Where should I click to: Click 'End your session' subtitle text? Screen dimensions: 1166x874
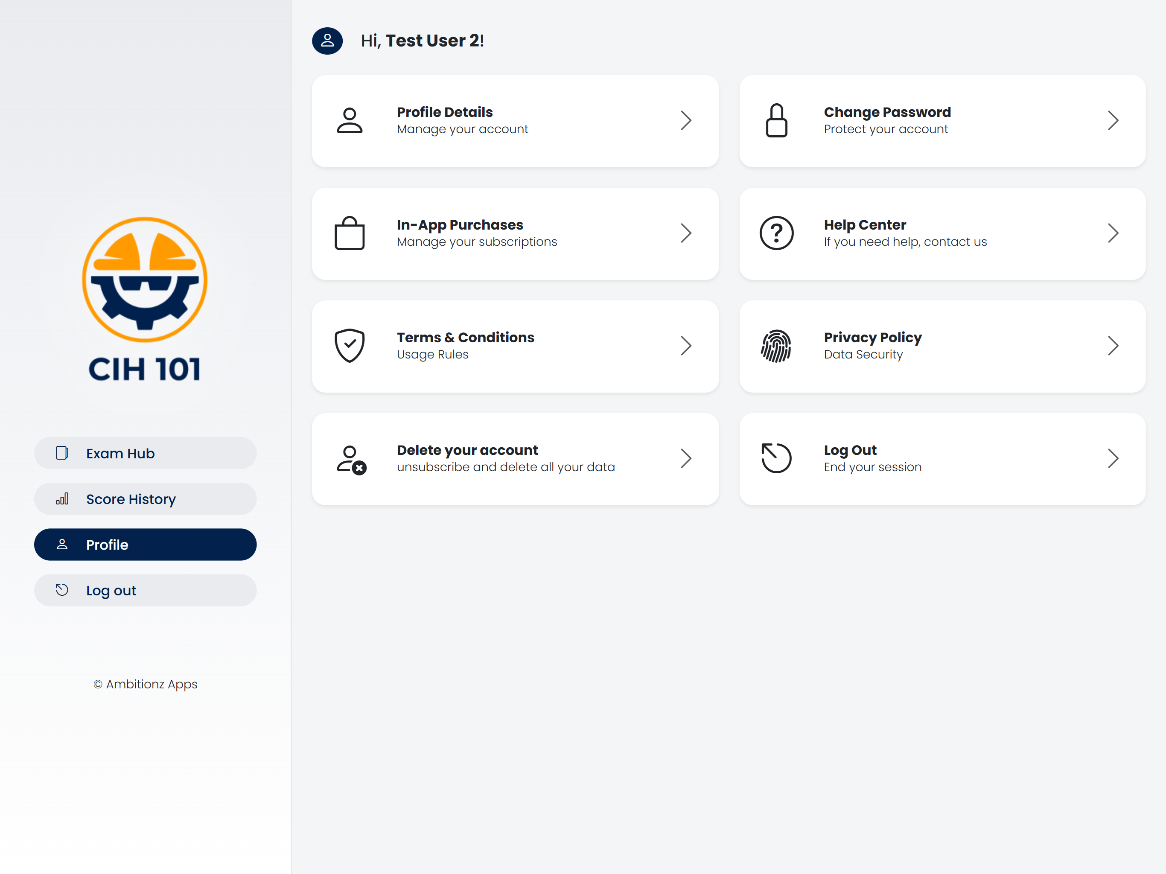click(x=872, y=467)
